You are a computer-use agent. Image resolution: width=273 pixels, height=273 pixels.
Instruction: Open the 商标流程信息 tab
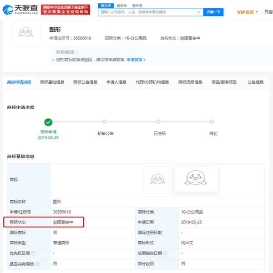pos(190,82)
